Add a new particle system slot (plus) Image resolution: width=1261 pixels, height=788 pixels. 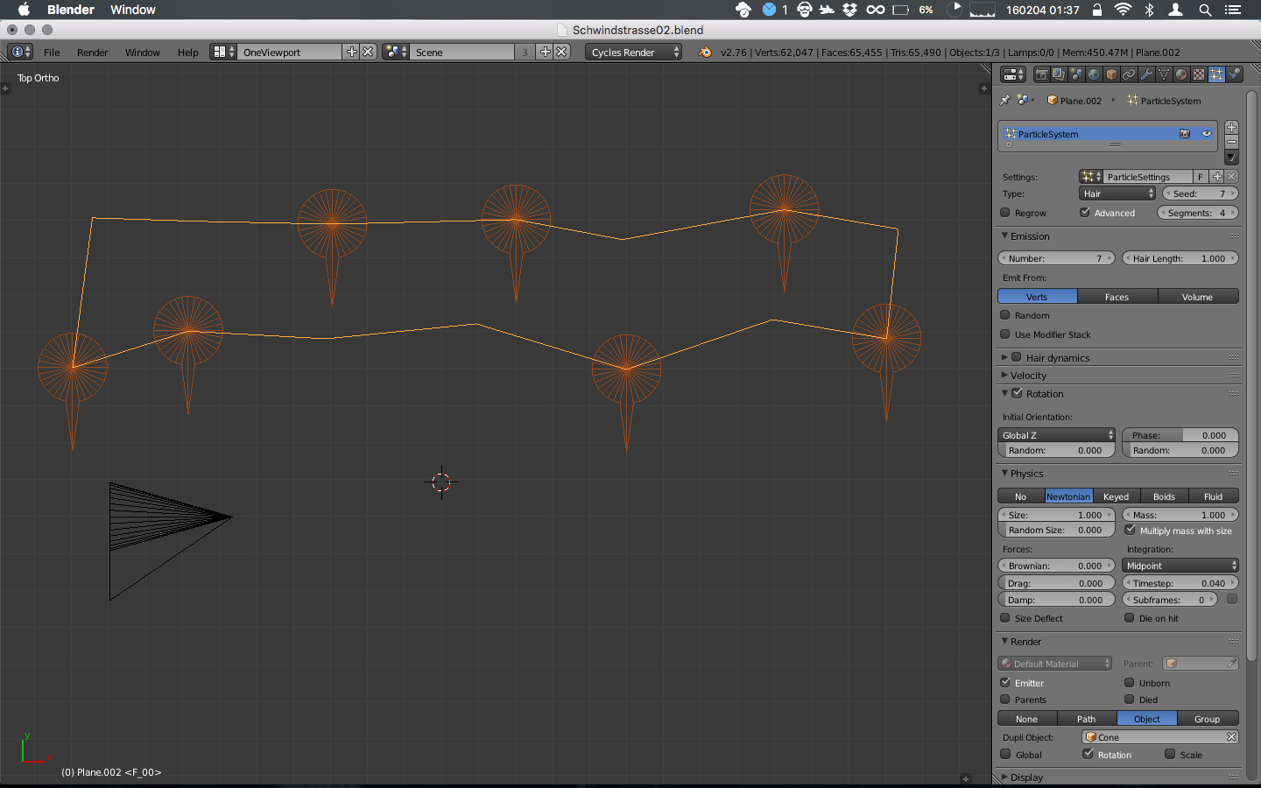tap(1231, 127)
